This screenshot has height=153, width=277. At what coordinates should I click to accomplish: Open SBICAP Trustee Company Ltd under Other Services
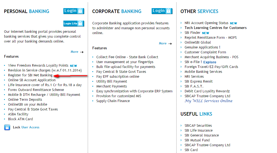click(207, 96)
